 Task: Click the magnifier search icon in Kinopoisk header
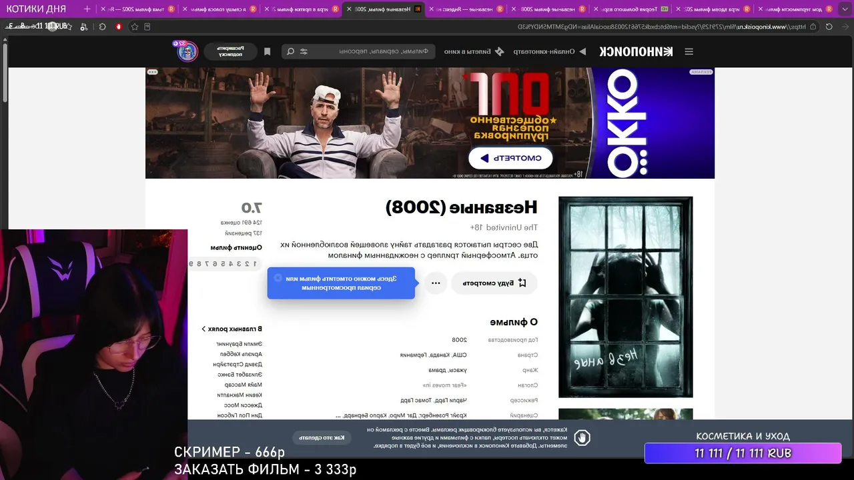290,51
